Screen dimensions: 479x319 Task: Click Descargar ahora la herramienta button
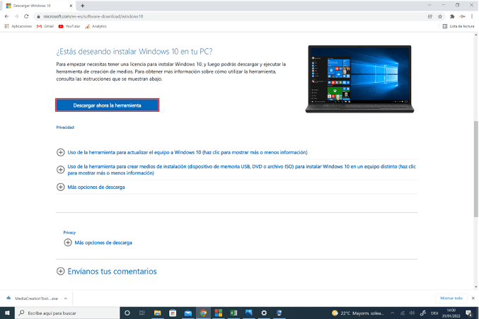coord(107,105)
